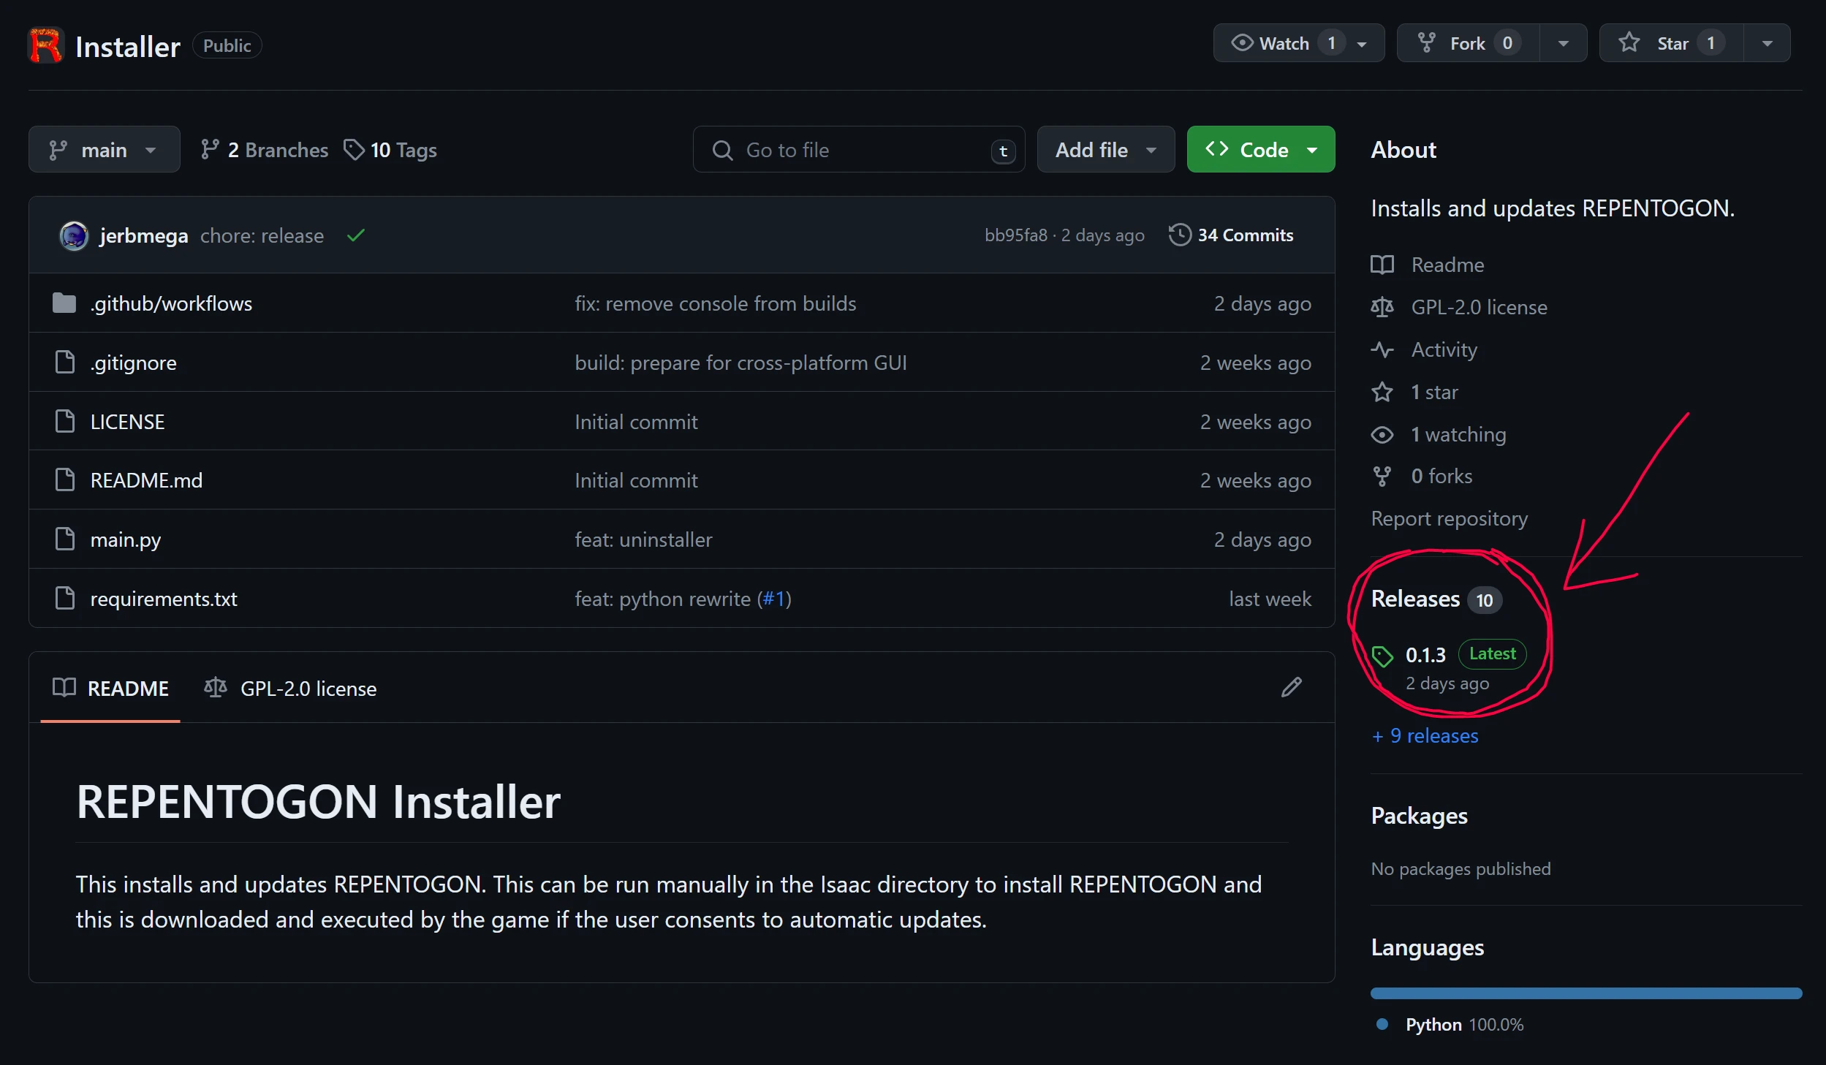Open the main branch selector dropdown
Screen dimensions: 1826x1065
[104, 150]
